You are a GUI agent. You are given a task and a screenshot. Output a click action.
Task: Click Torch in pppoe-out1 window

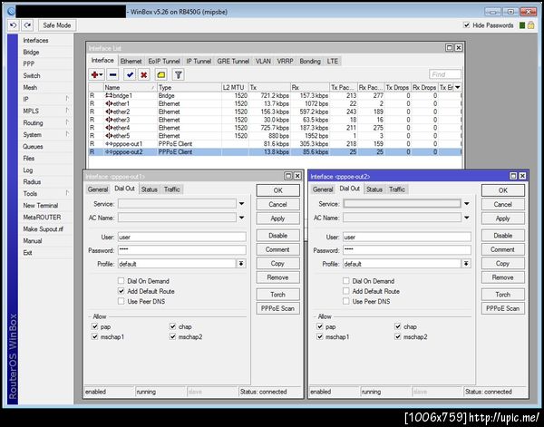(x=278, y=294)
